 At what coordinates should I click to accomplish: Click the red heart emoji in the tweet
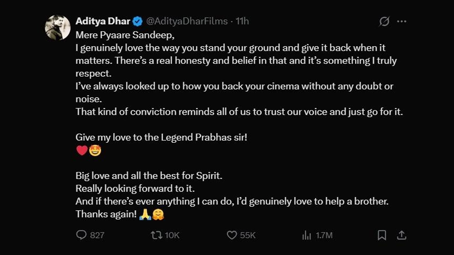[82, 151]
